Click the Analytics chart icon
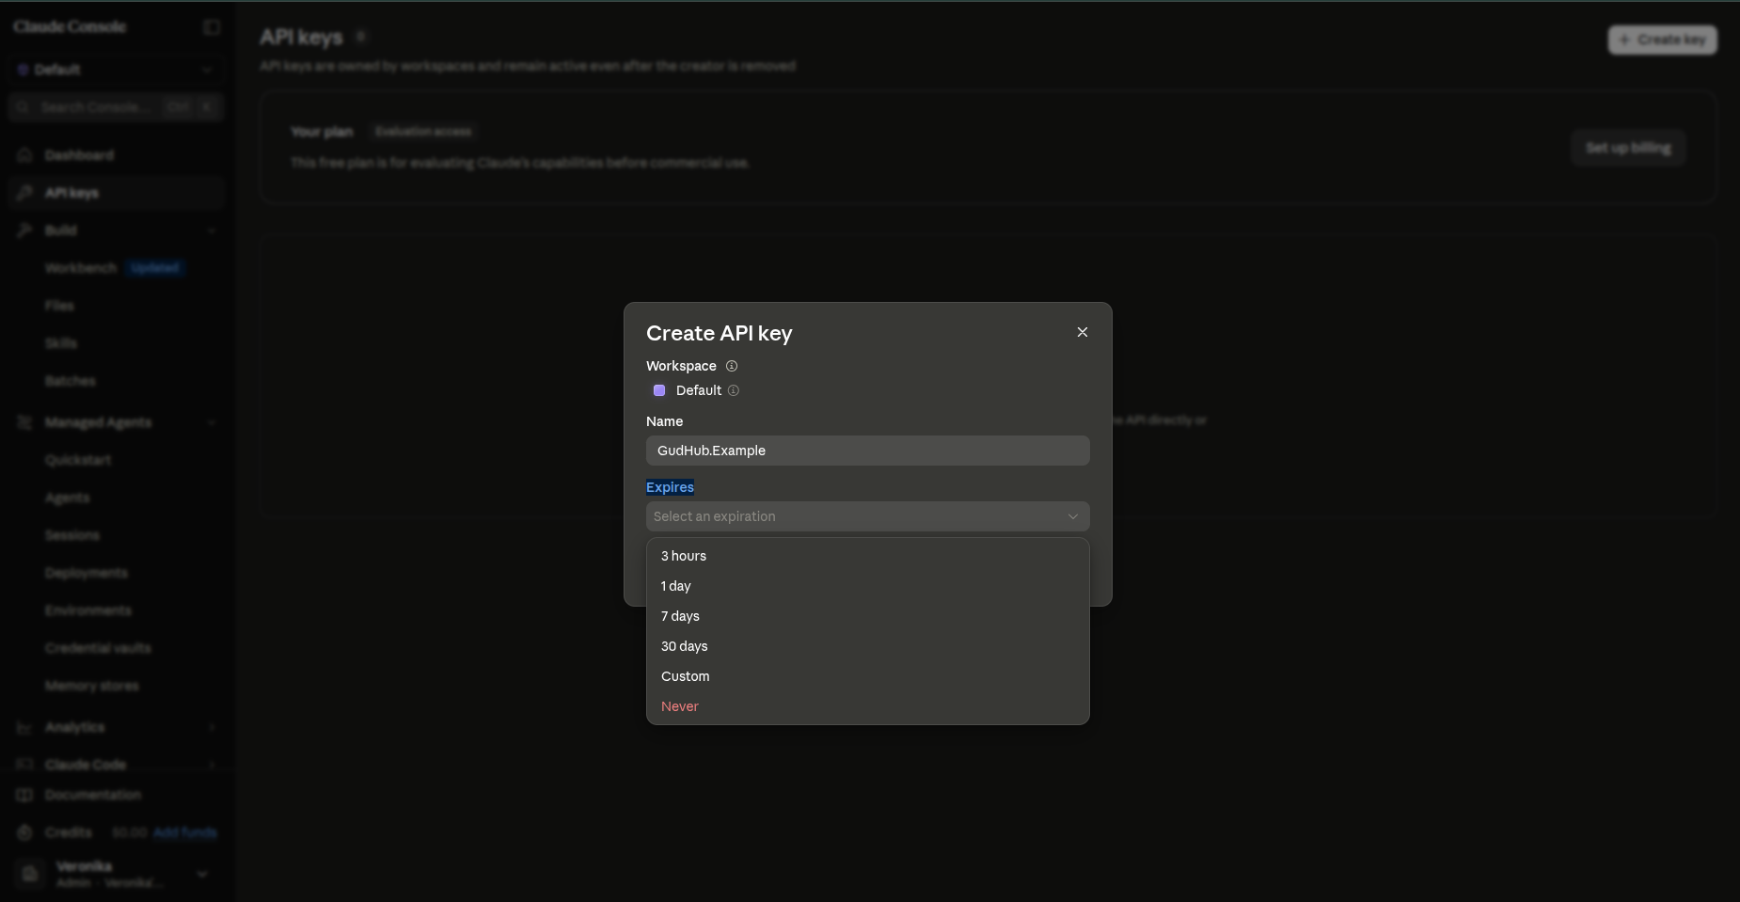1740x902 pixels. point(25,727)
